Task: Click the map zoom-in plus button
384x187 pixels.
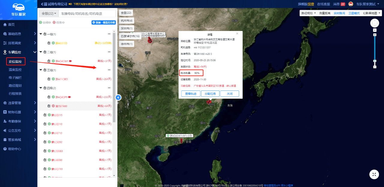Action: point(375,35)
